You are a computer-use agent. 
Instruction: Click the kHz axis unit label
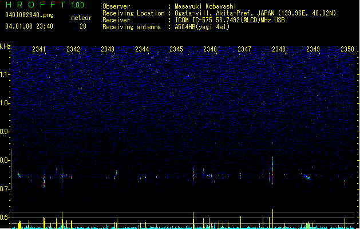pos(5,46)
